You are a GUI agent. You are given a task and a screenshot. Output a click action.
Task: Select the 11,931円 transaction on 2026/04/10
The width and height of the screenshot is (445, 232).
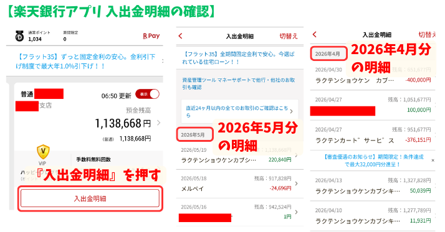point(373,216)
